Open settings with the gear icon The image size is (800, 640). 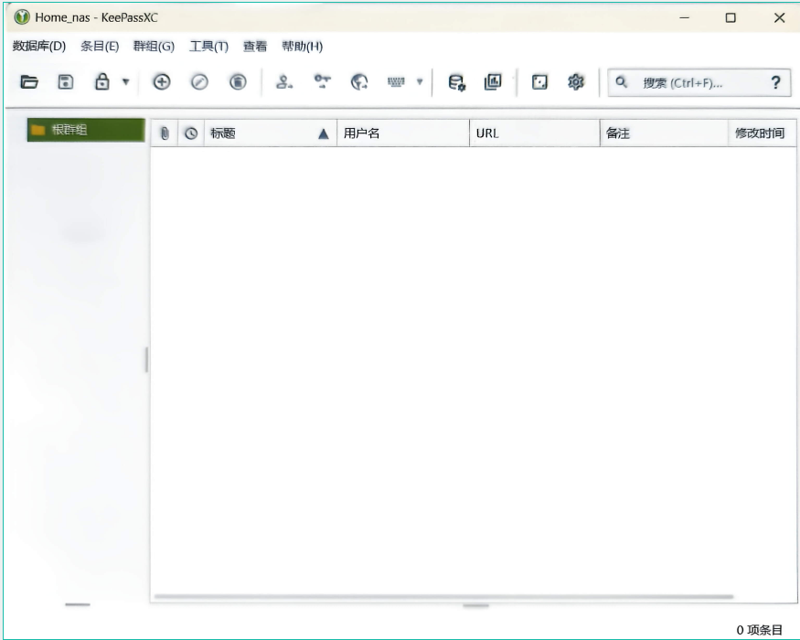pos(576,82)
